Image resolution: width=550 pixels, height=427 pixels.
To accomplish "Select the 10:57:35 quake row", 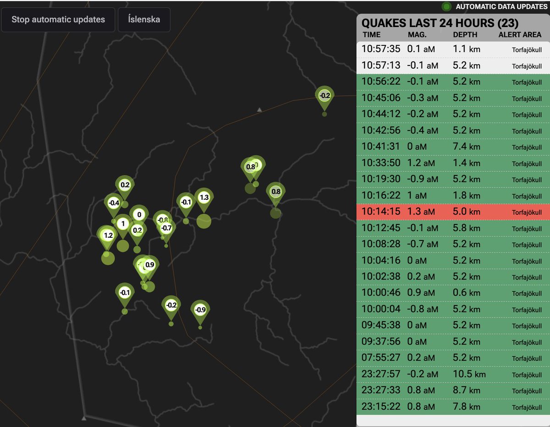I will [x=452, y=49].
